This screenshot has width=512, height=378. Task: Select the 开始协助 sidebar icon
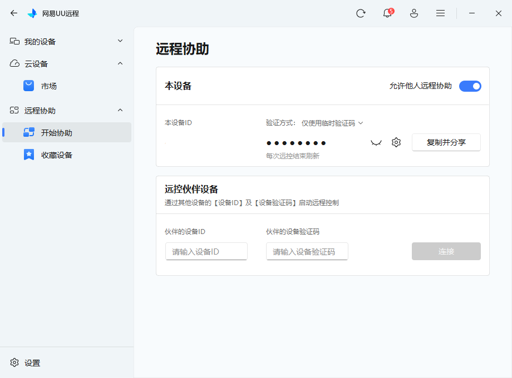click(29, 132)
